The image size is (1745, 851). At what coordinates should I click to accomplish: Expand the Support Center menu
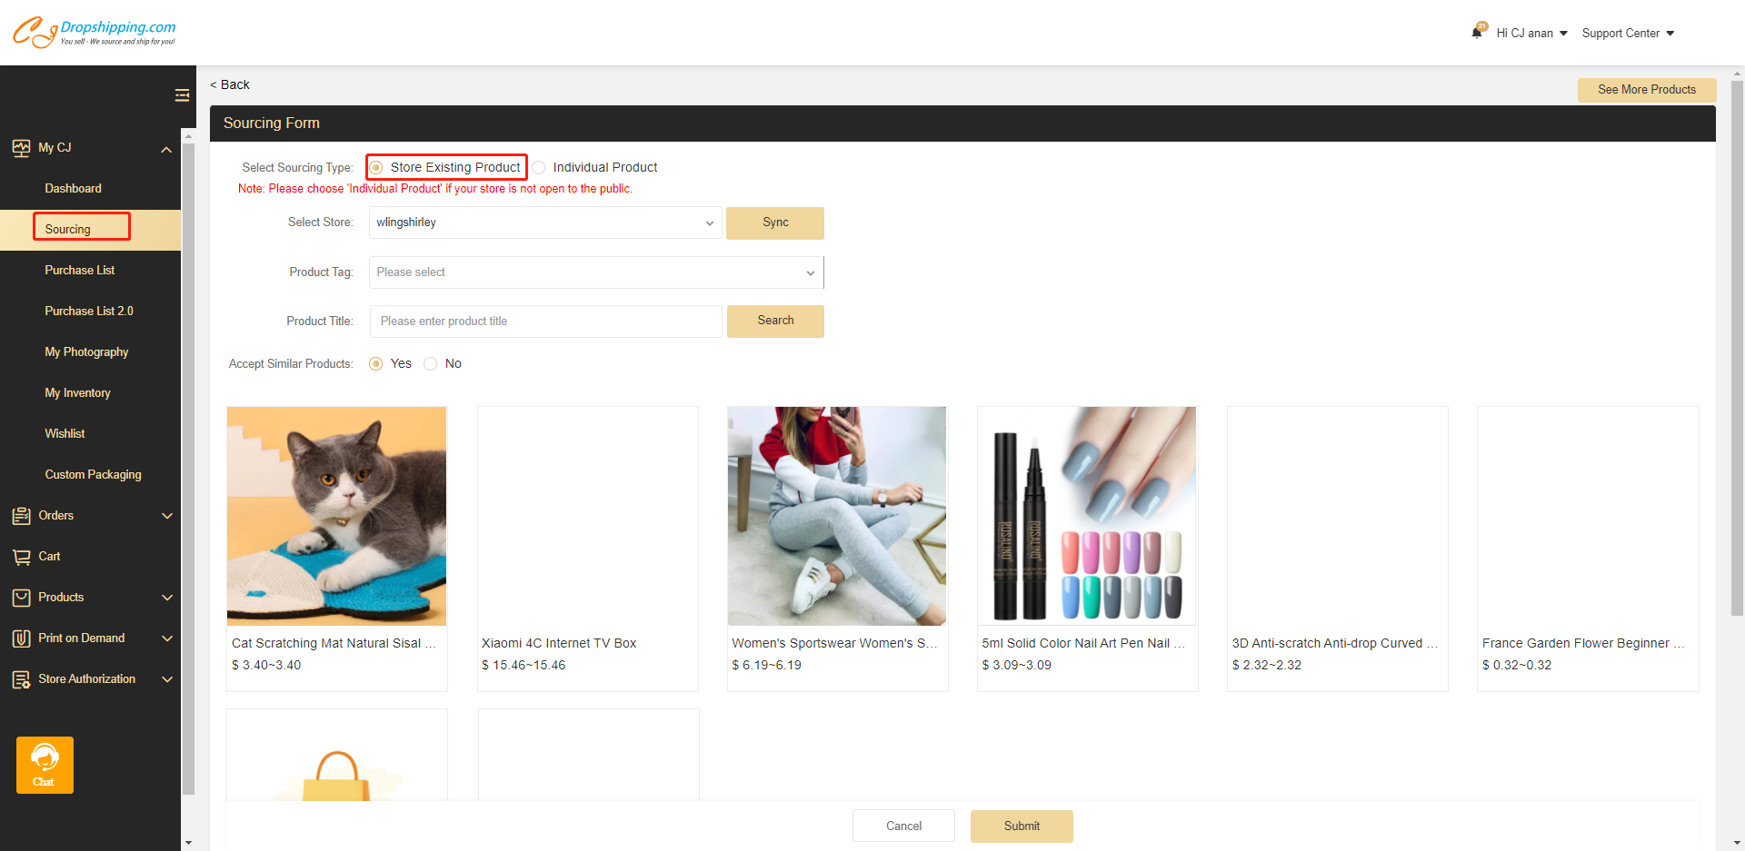[x=1627, y=34]
